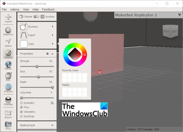
Task: Click the view cube Right face
Action: 174,31
